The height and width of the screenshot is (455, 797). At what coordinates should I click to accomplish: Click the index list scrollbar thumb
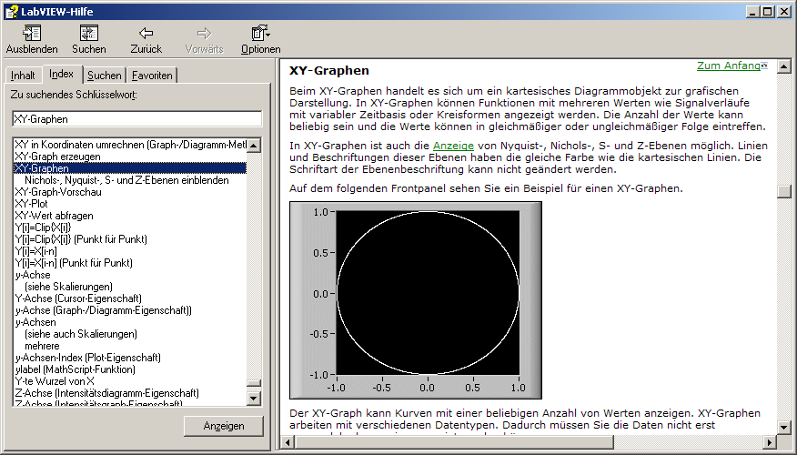(x=254, y=383)
